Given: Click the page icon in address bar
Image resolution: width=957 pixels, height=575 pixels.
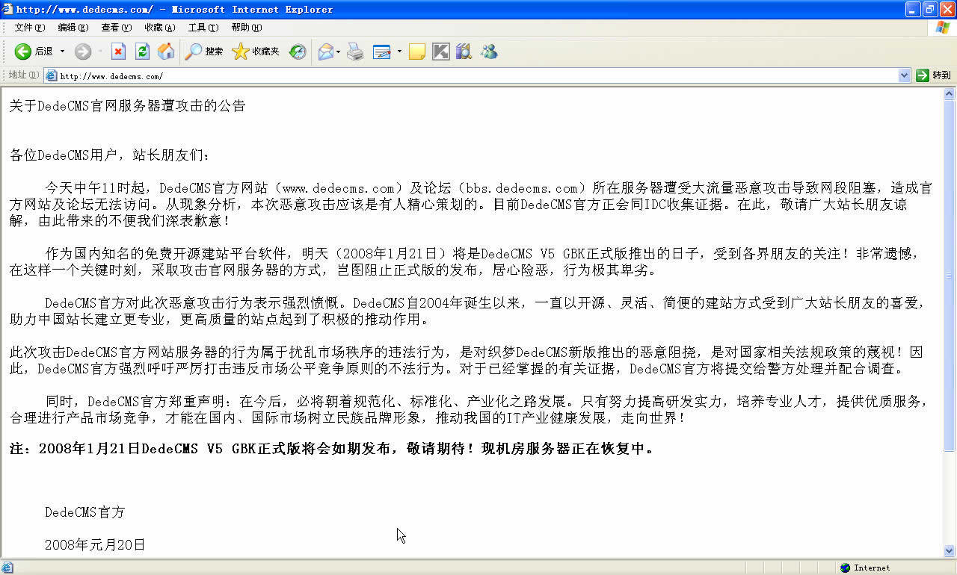Looking at the screenshot, I should click(x=51, y=75).
